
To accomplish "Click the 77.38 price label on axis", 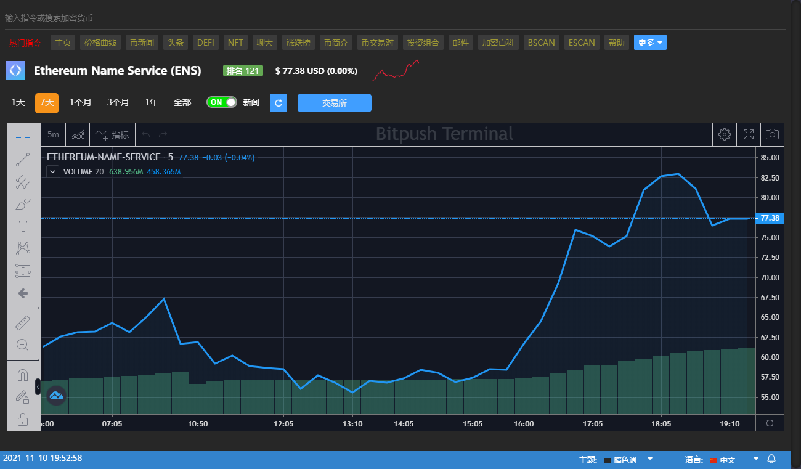I will pyautogui.click(x=770, y=218).
